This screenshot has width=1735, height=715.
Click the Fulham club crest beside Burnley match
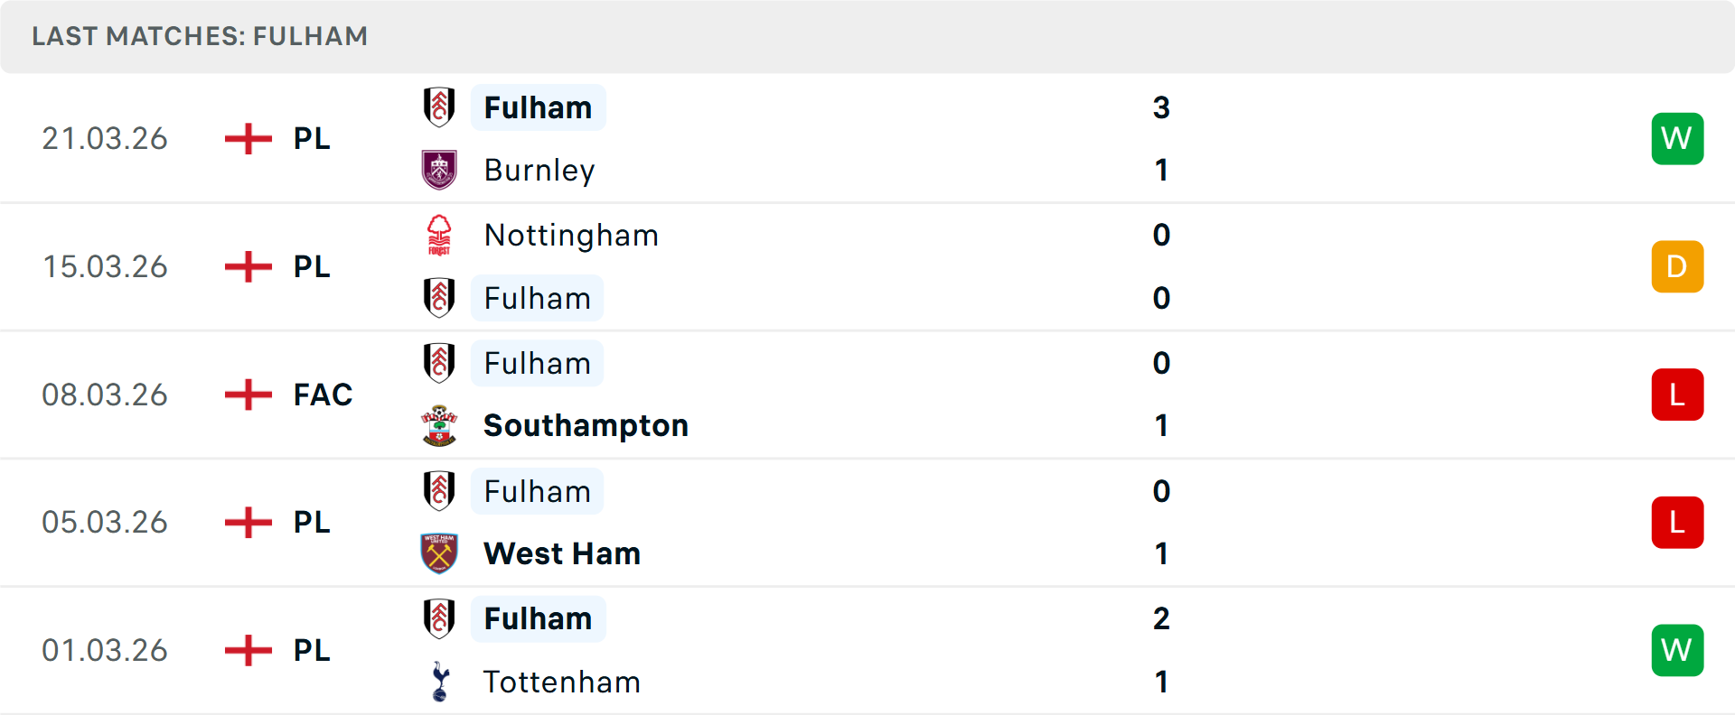440,107
